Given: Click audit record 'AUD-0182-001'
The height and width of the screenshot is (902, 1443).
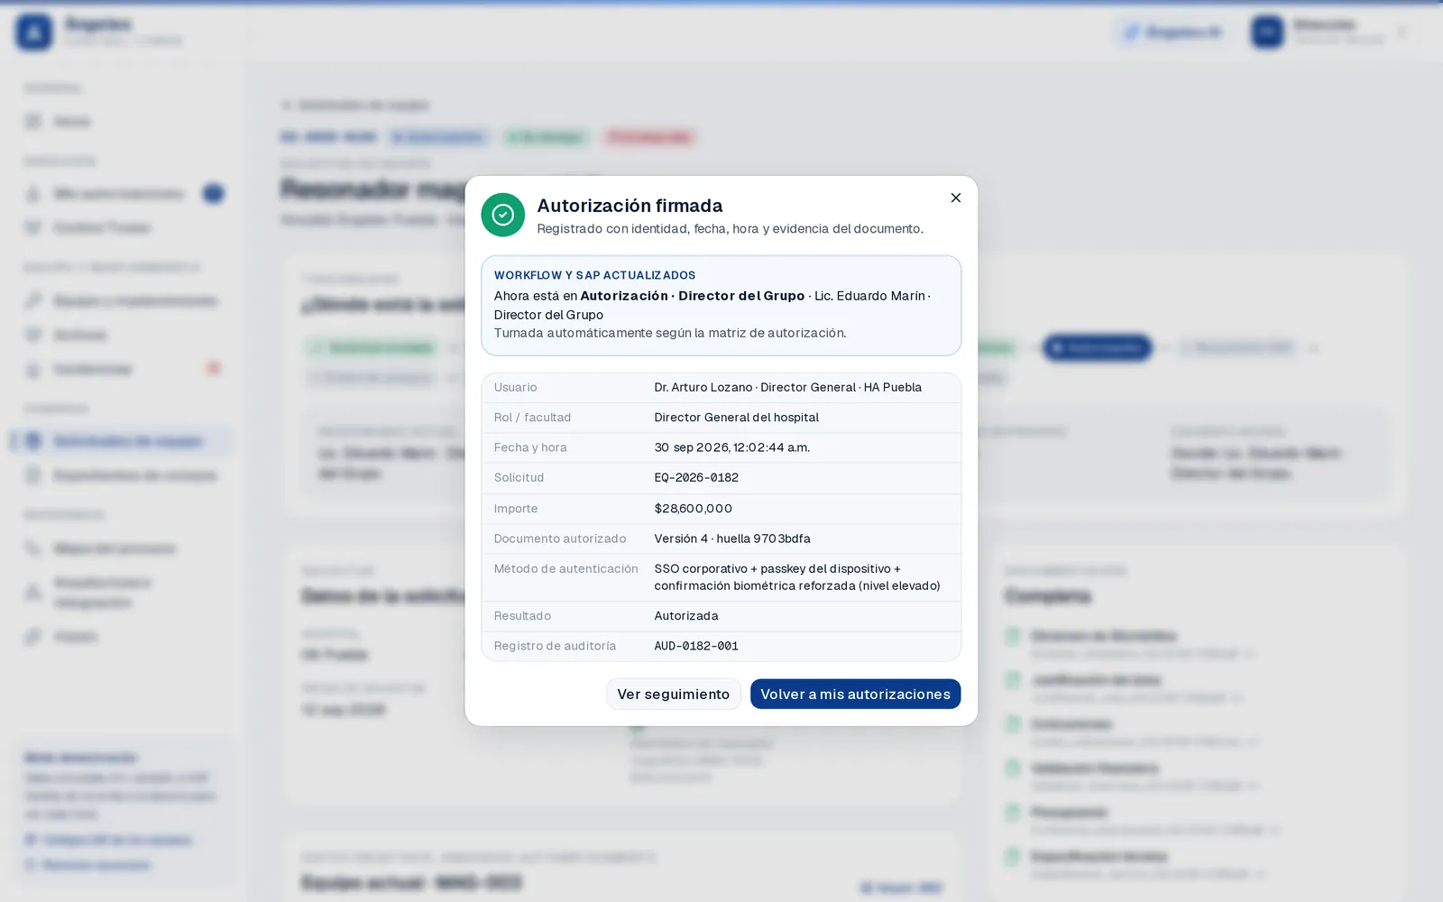Looking at the screenshot, I should pos(696,646).
